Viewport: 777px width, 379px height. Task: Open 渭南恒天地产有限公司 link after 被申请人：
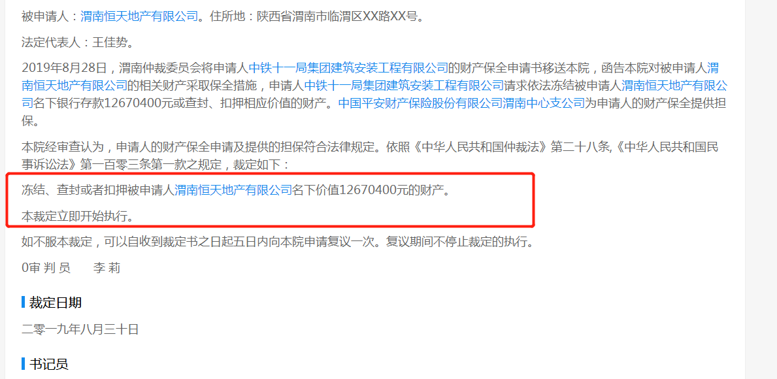tap(139, 16)
